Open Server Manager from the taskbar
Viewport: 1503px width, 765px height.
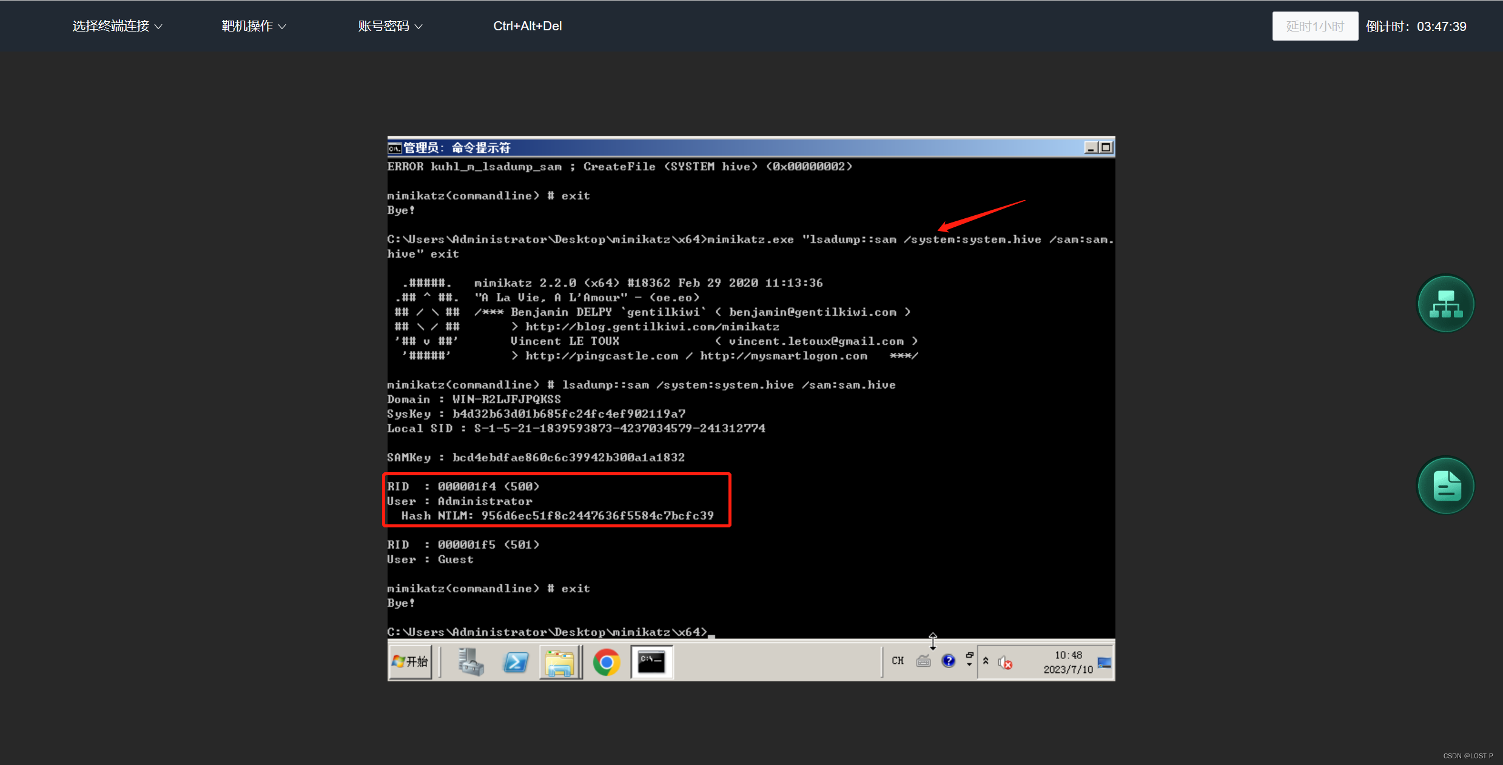tap(470, 661)
